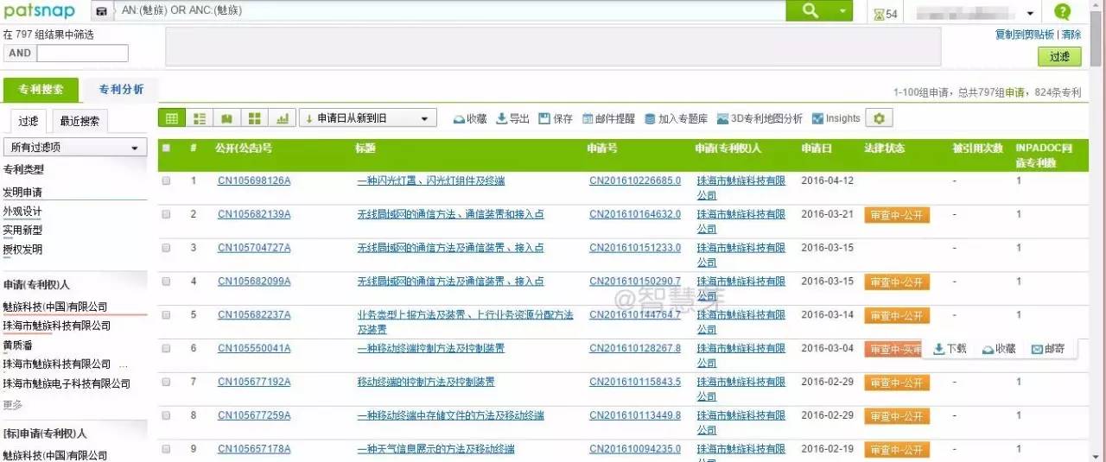Image resolution: width=1106 pixels, height=462 pixels.
Task: Check the checkbox for row 7
Action: 166,383
